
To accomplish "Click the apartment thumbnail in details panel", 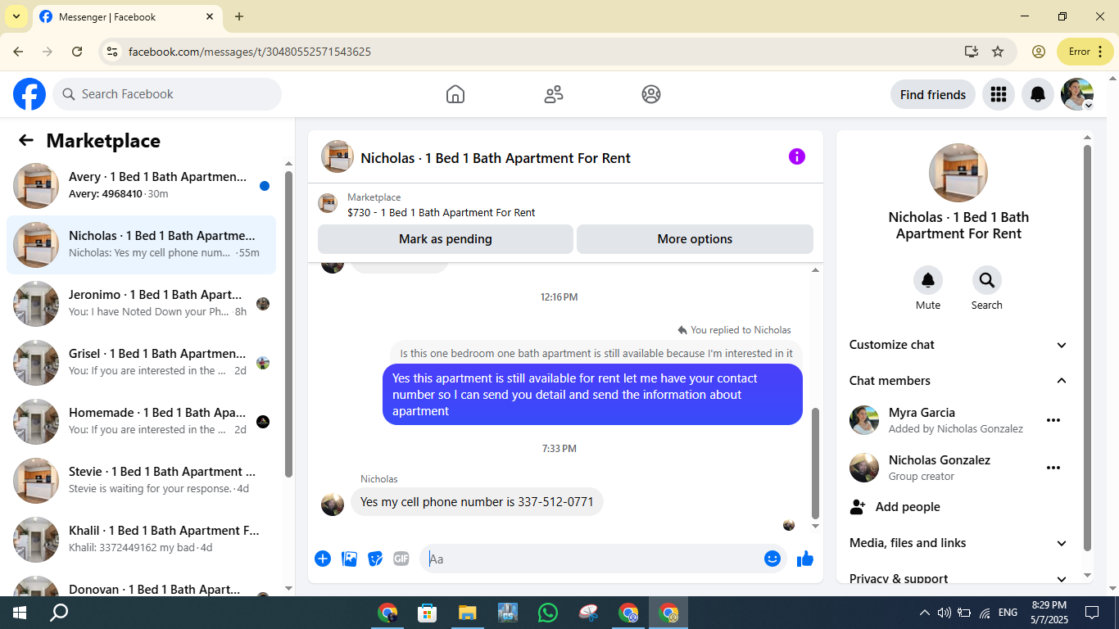I will (x=958, y=173).
